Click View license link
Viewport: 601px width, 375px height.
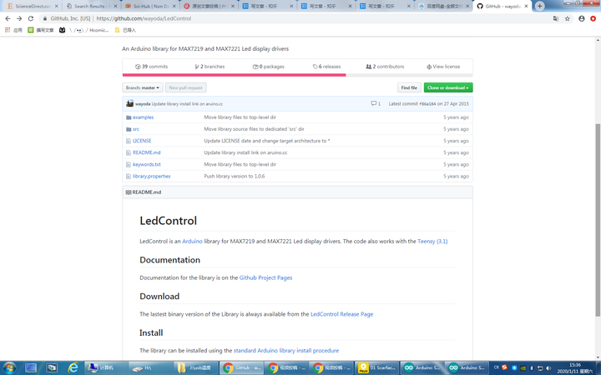(x=443, y=67)
